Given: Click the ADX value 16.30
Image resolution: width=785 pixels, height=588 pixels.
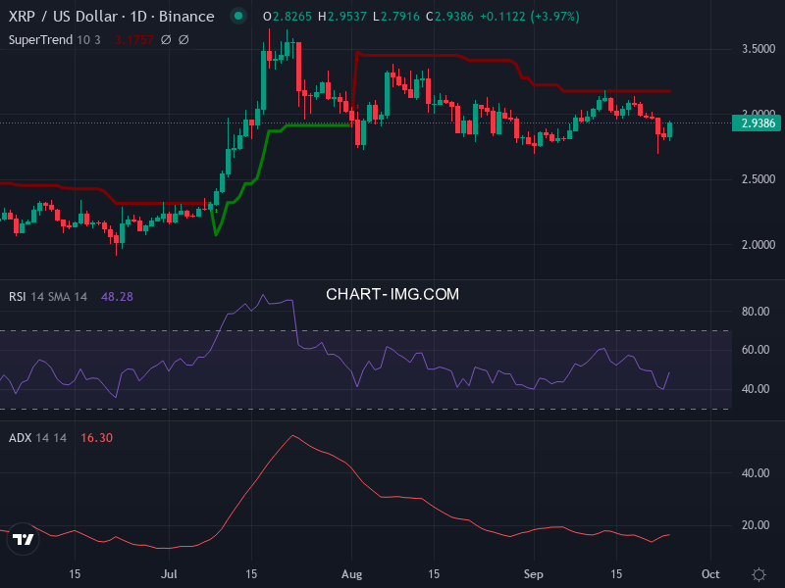Looking at the screenshot, I should (x=97, y=438).
